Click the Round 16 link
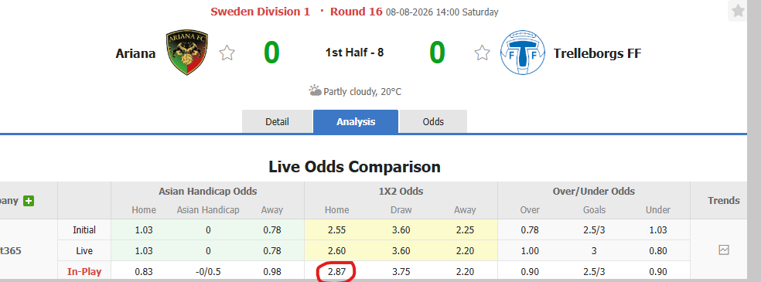 coord(357,12)
